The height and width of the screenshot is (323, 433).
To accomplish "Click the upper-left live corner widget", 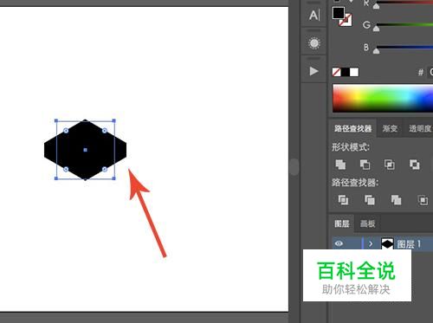I will [66, 131].
